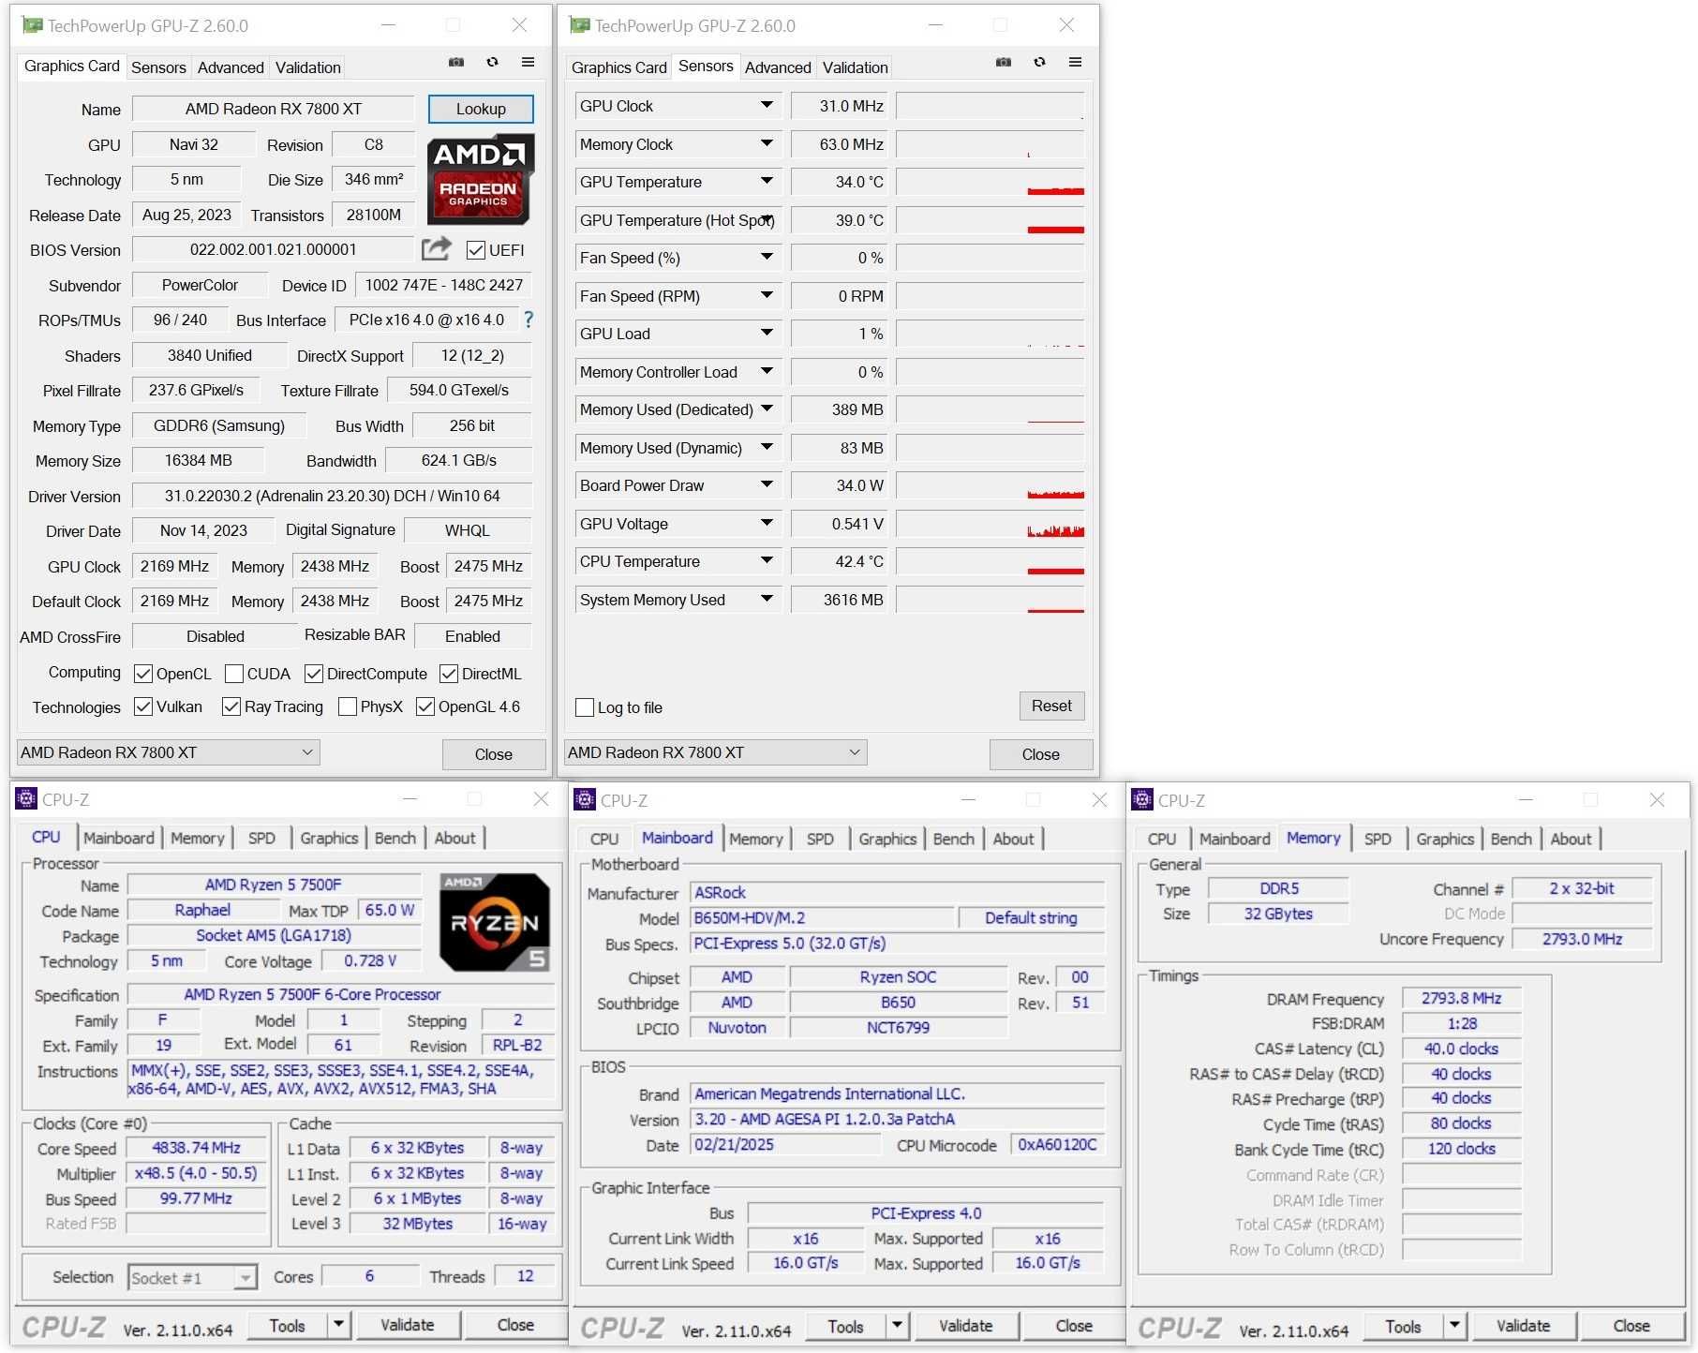This screenshot has width=1698, height=1353.
Task: Click the Board Power Draw sensor graph
Action: pyautogui.click(x=990, y=485)
